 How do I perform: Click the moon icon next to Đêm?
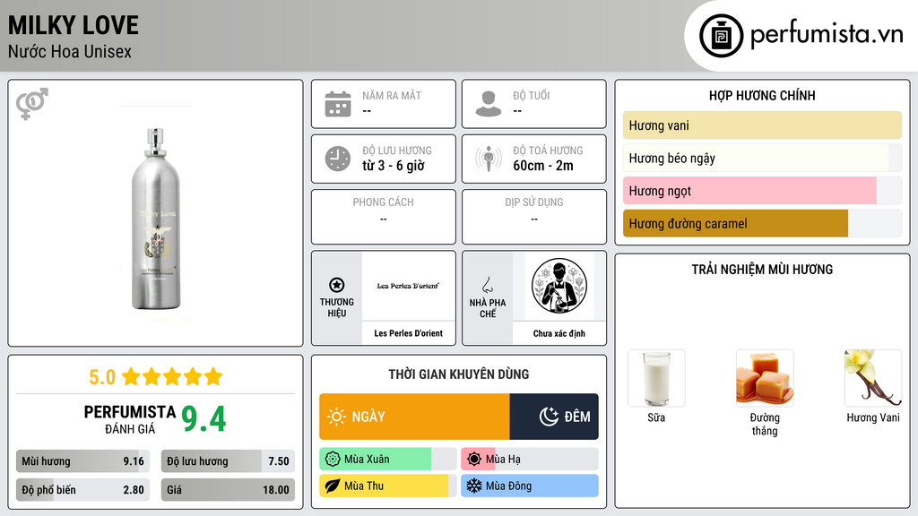tap(549, 417)
